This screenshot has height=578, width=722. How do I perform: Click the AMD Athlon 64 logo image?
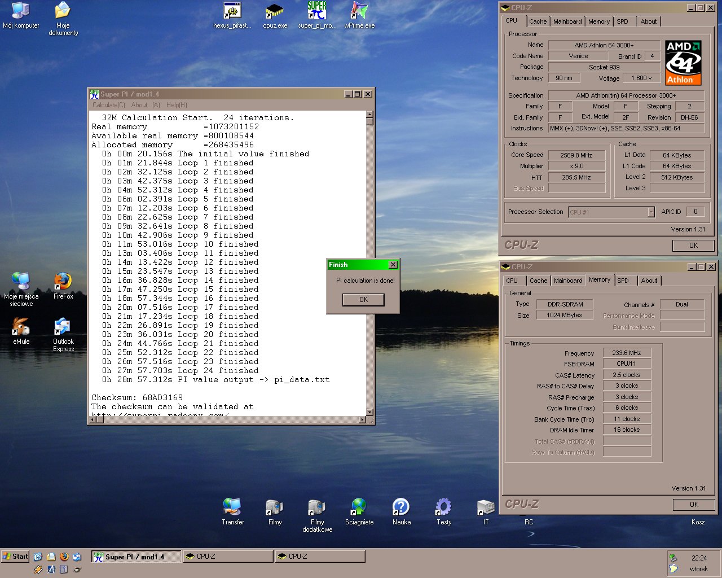tap(683, 62)
